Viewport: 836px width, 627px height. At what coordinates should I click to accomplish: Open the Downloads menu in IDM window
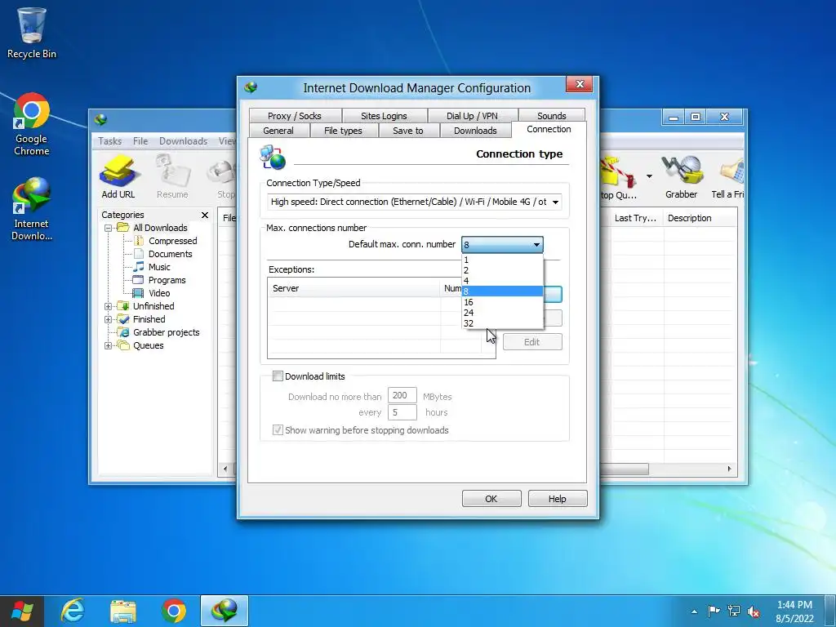click(x=183, y=141)
